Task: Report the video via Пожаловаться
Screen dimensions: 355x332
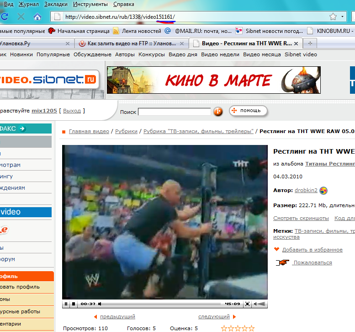Action: (313, 262)
